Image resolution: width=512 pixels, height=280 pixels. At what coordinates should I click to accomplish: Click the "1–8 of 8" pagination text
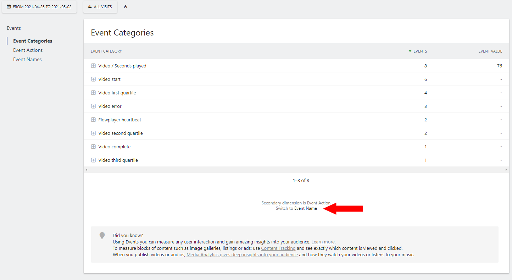301,180
